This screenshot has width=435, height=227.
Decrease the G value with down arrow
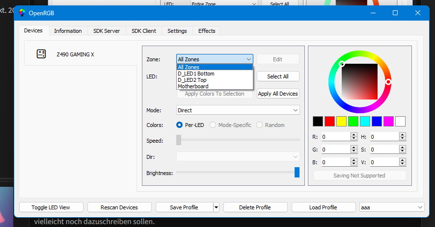pos(353,151)
